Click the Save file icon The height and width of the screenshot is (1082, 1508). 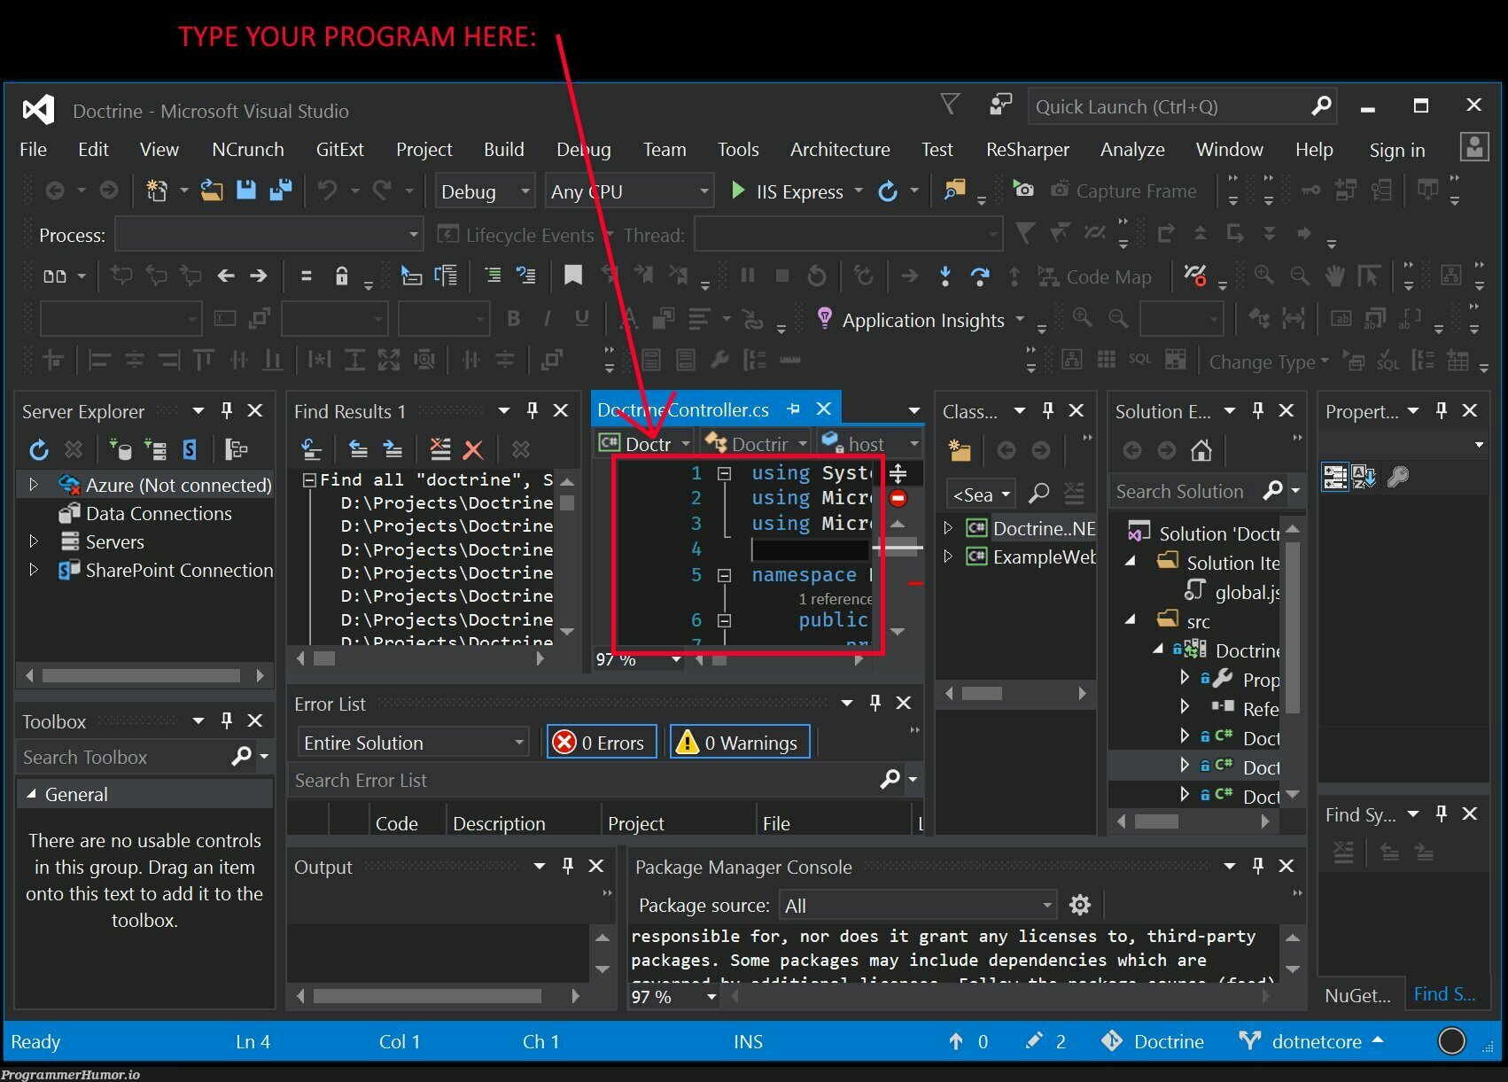pyautogui.click(x=246, y=190)
